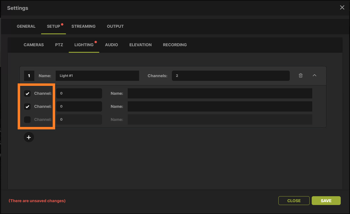
Task: Close the Settings dialog with the X icon
Action: coord(342,7)
